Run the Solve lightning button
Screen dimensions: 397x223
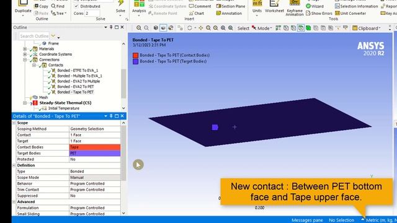pyautogui.click(x=120, y=7)
